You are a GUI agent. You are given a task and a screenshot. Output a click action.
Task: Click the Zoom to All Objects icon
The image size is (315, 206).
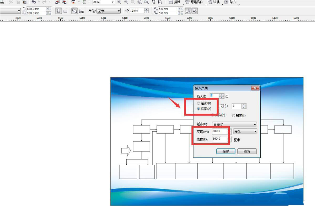pos(140,2)
